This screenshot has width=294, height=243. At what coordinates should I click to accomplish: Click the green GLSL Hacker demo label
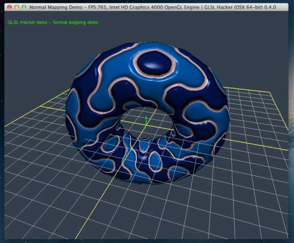tap(53, 22)
